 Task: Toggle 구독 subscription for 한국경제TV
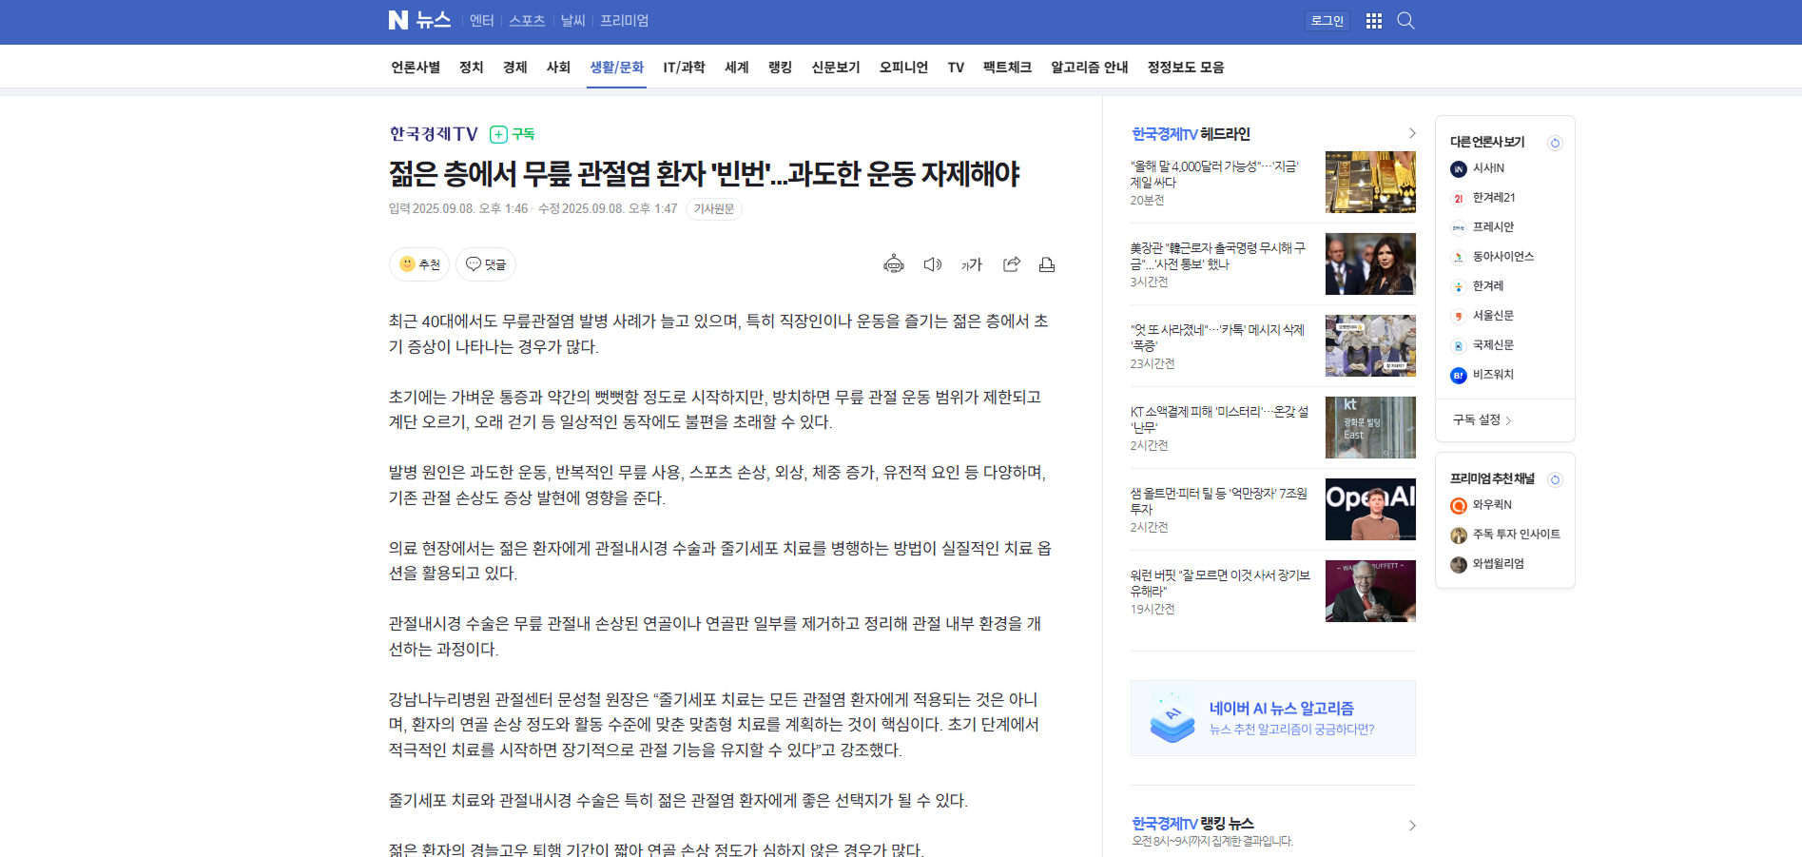tap(513, 134)
